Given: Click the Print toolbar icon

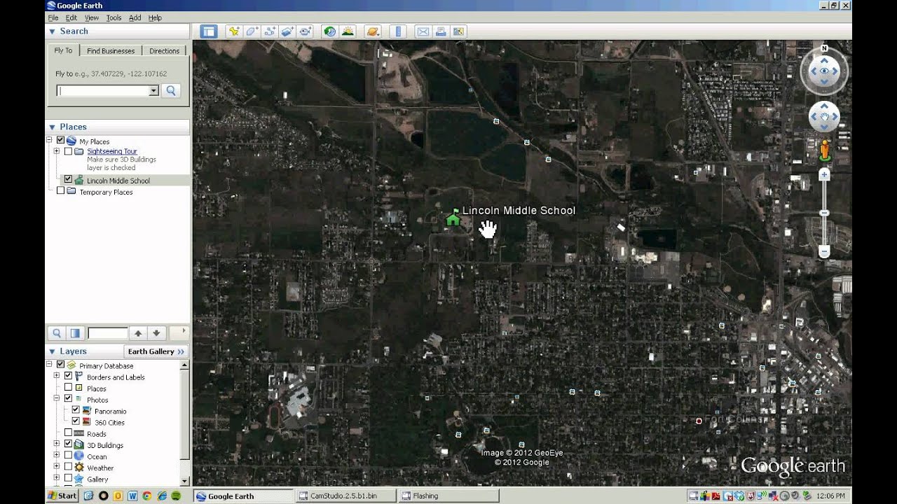Looking at the screenshot, I should 441,31.
